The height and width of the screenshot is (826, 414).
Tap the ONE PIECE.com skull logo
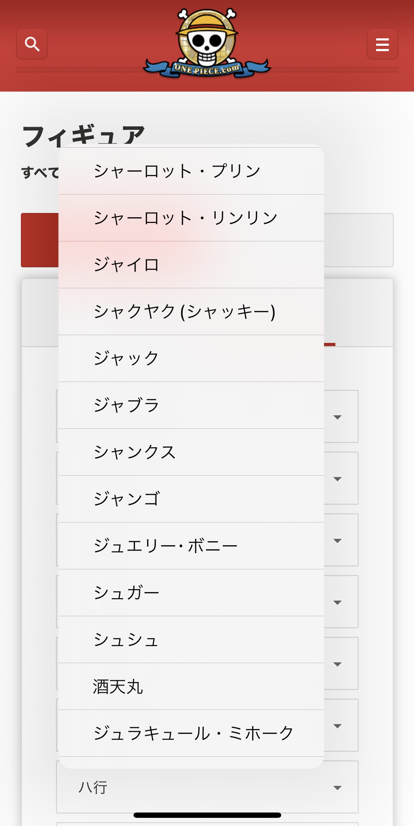coord(207,44)
